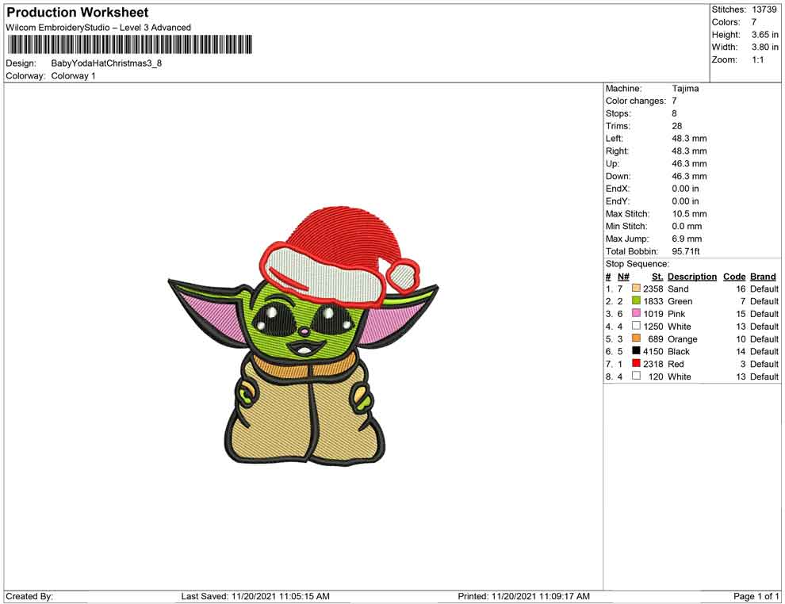The height and width of the screenshot is (604, 785).
Task: Click the 'Brand' column header
Action: point(763,277)
